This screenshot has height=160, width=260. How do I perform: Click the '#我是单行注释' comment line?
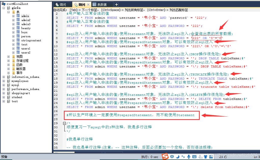(x=80, y=139)
